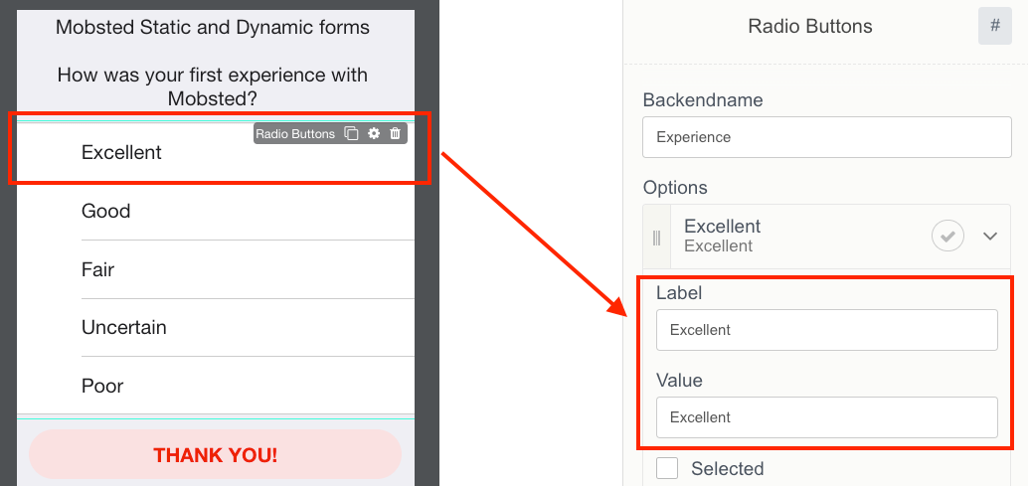
Task: Choose the Fair radio option
Action: pyautogui.click(x=97, y=269)
